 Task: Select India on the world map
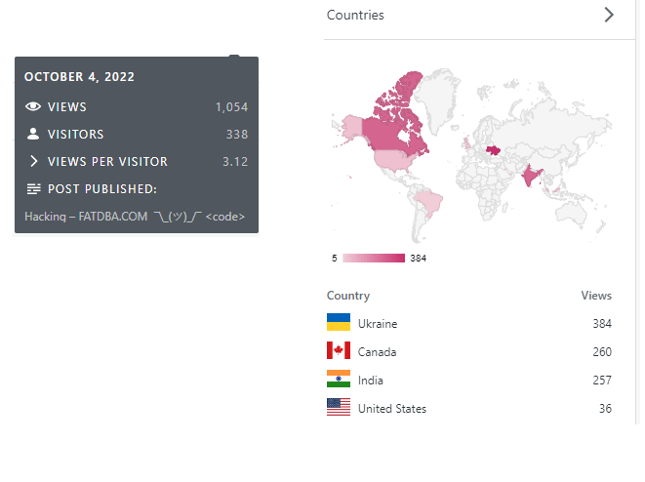point(530,176)
